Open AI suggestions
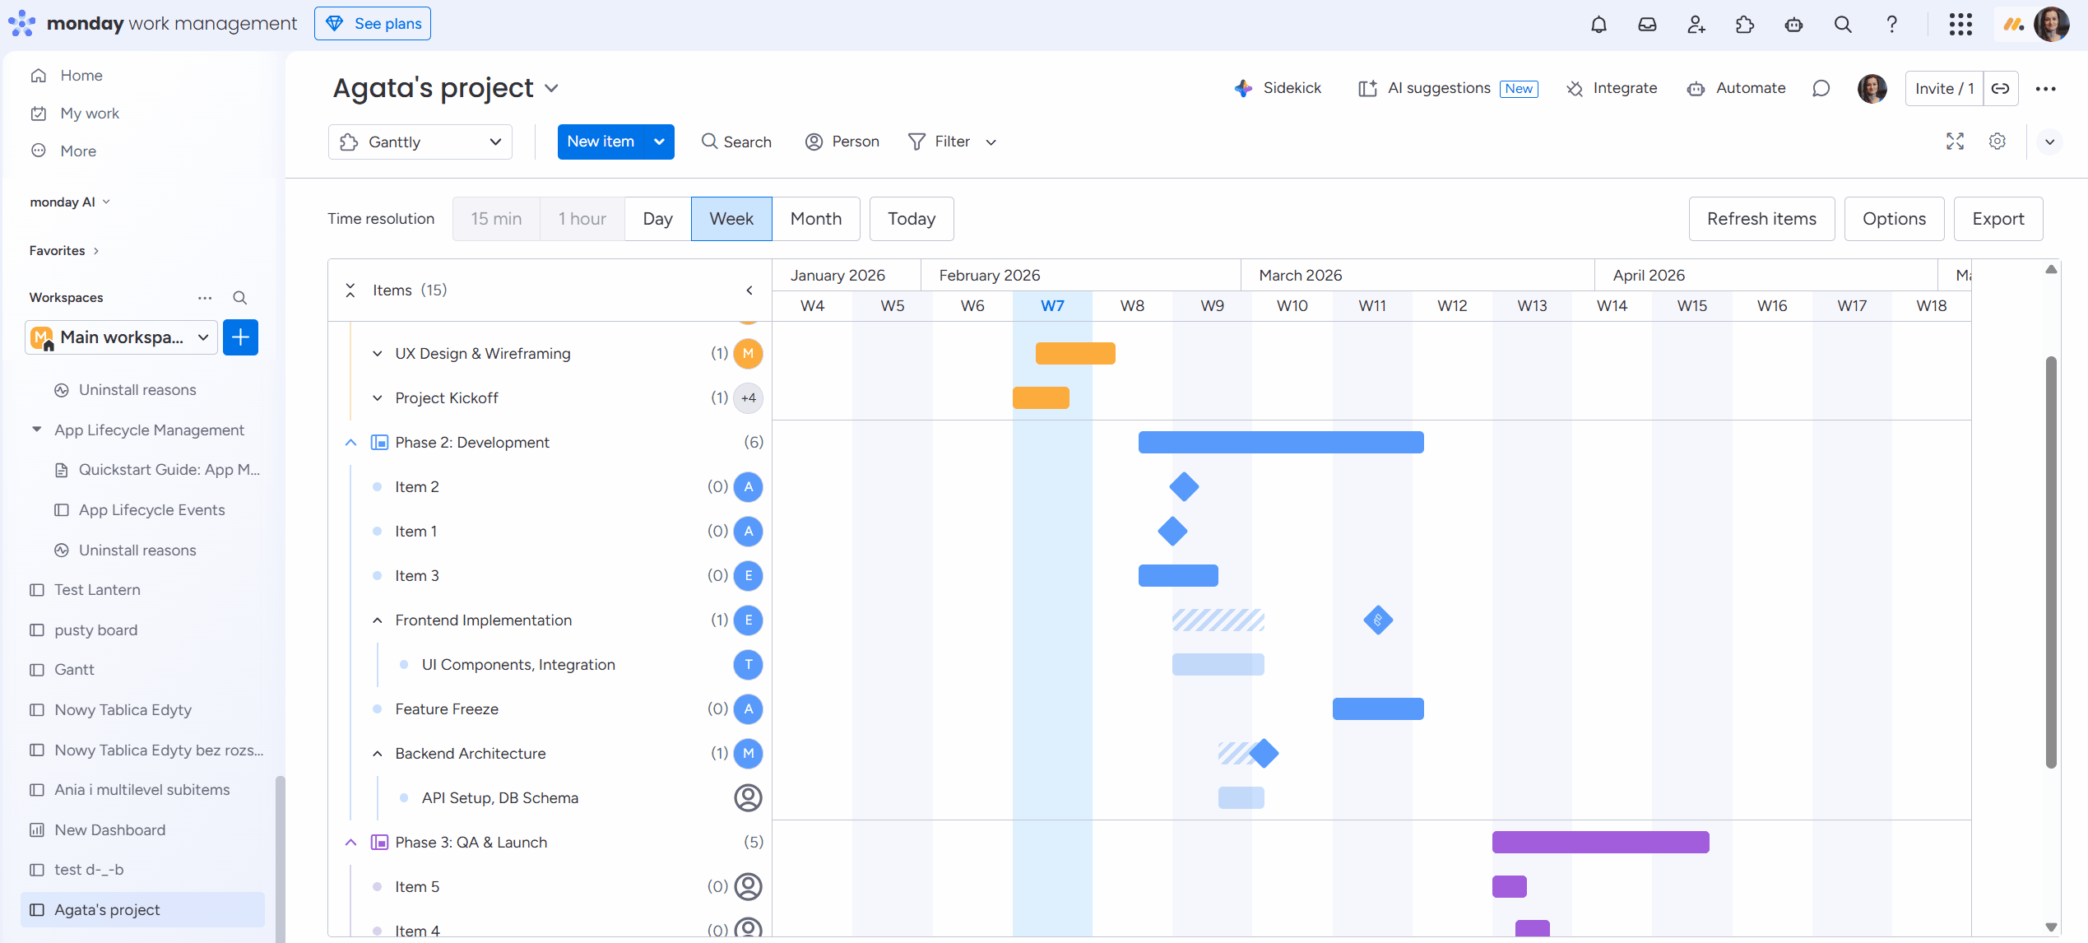 (1448, 88)
